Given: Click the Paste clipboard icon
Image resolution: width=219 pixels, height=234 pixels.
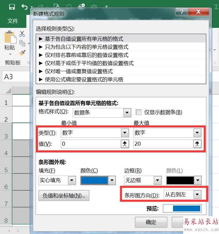Looking at the screenshot, I should (10, 37).
